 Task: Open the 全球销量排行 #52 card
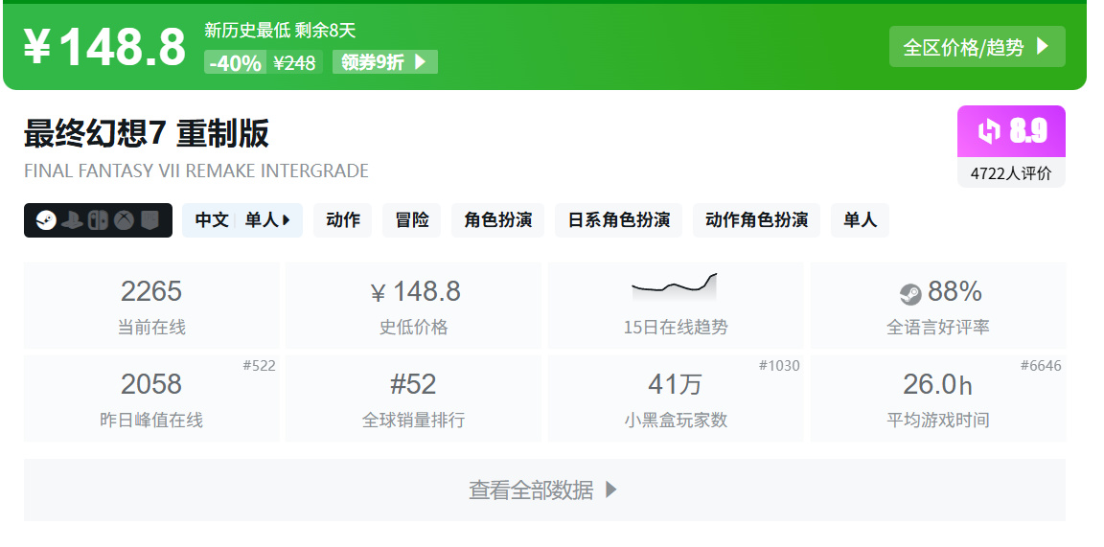pos(413,399)
